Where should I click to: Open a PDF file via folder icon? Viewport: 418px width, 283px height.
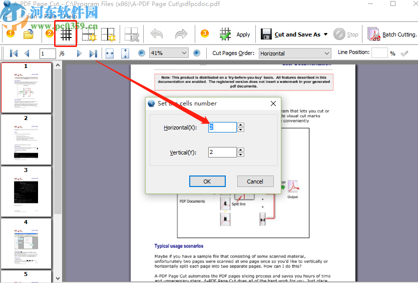(x=28, y=34)
